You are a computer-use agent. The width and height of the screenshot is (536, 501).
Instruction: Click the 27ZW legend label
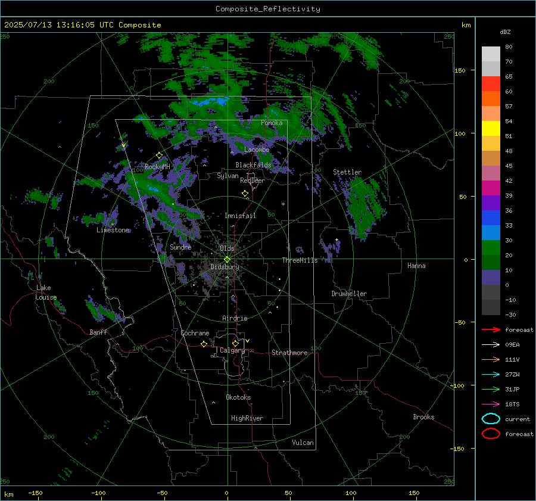point(512,375)
